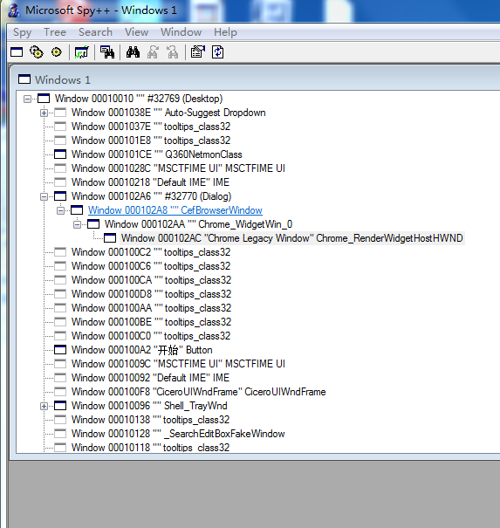Viewport: 500px width, 528px height.
Task: Select CiceroUIWndFrame window entry
Action: [x=198, y=392]
